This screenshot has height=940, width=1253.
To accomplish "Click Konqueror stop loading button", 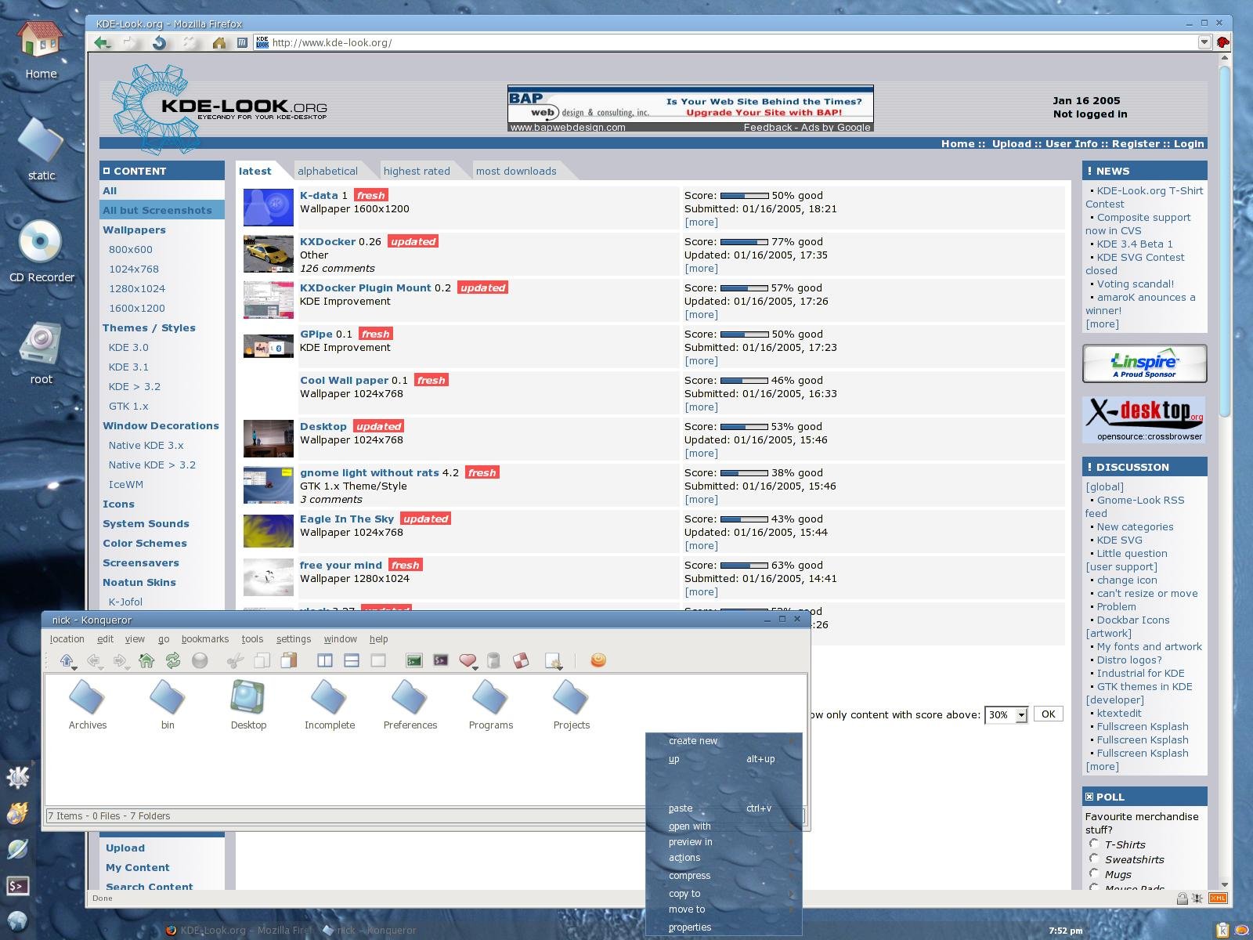I will [x=200, y=660].
